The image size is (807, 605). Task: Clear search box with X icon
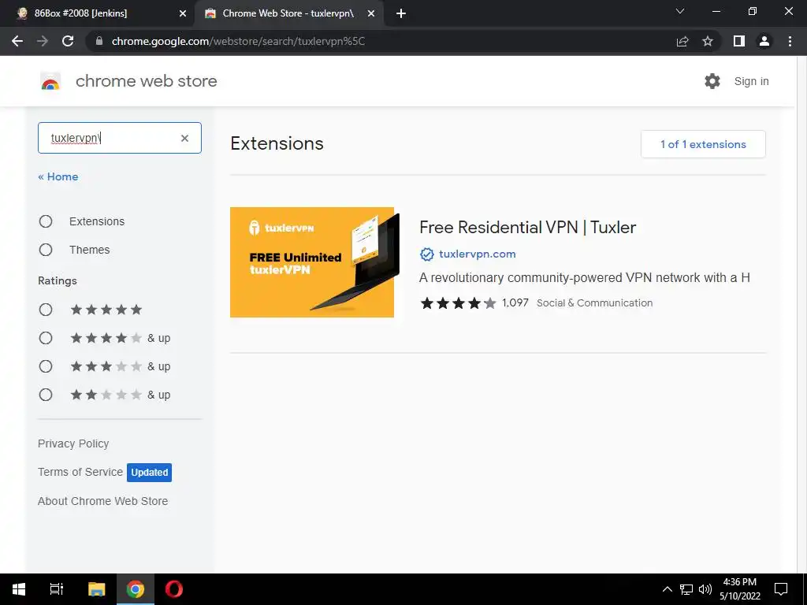click(x=184, y=138)
